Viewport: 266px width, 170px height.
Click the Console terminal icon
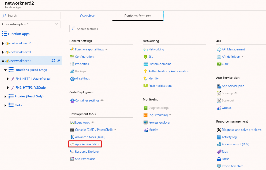tap(72, 130)
